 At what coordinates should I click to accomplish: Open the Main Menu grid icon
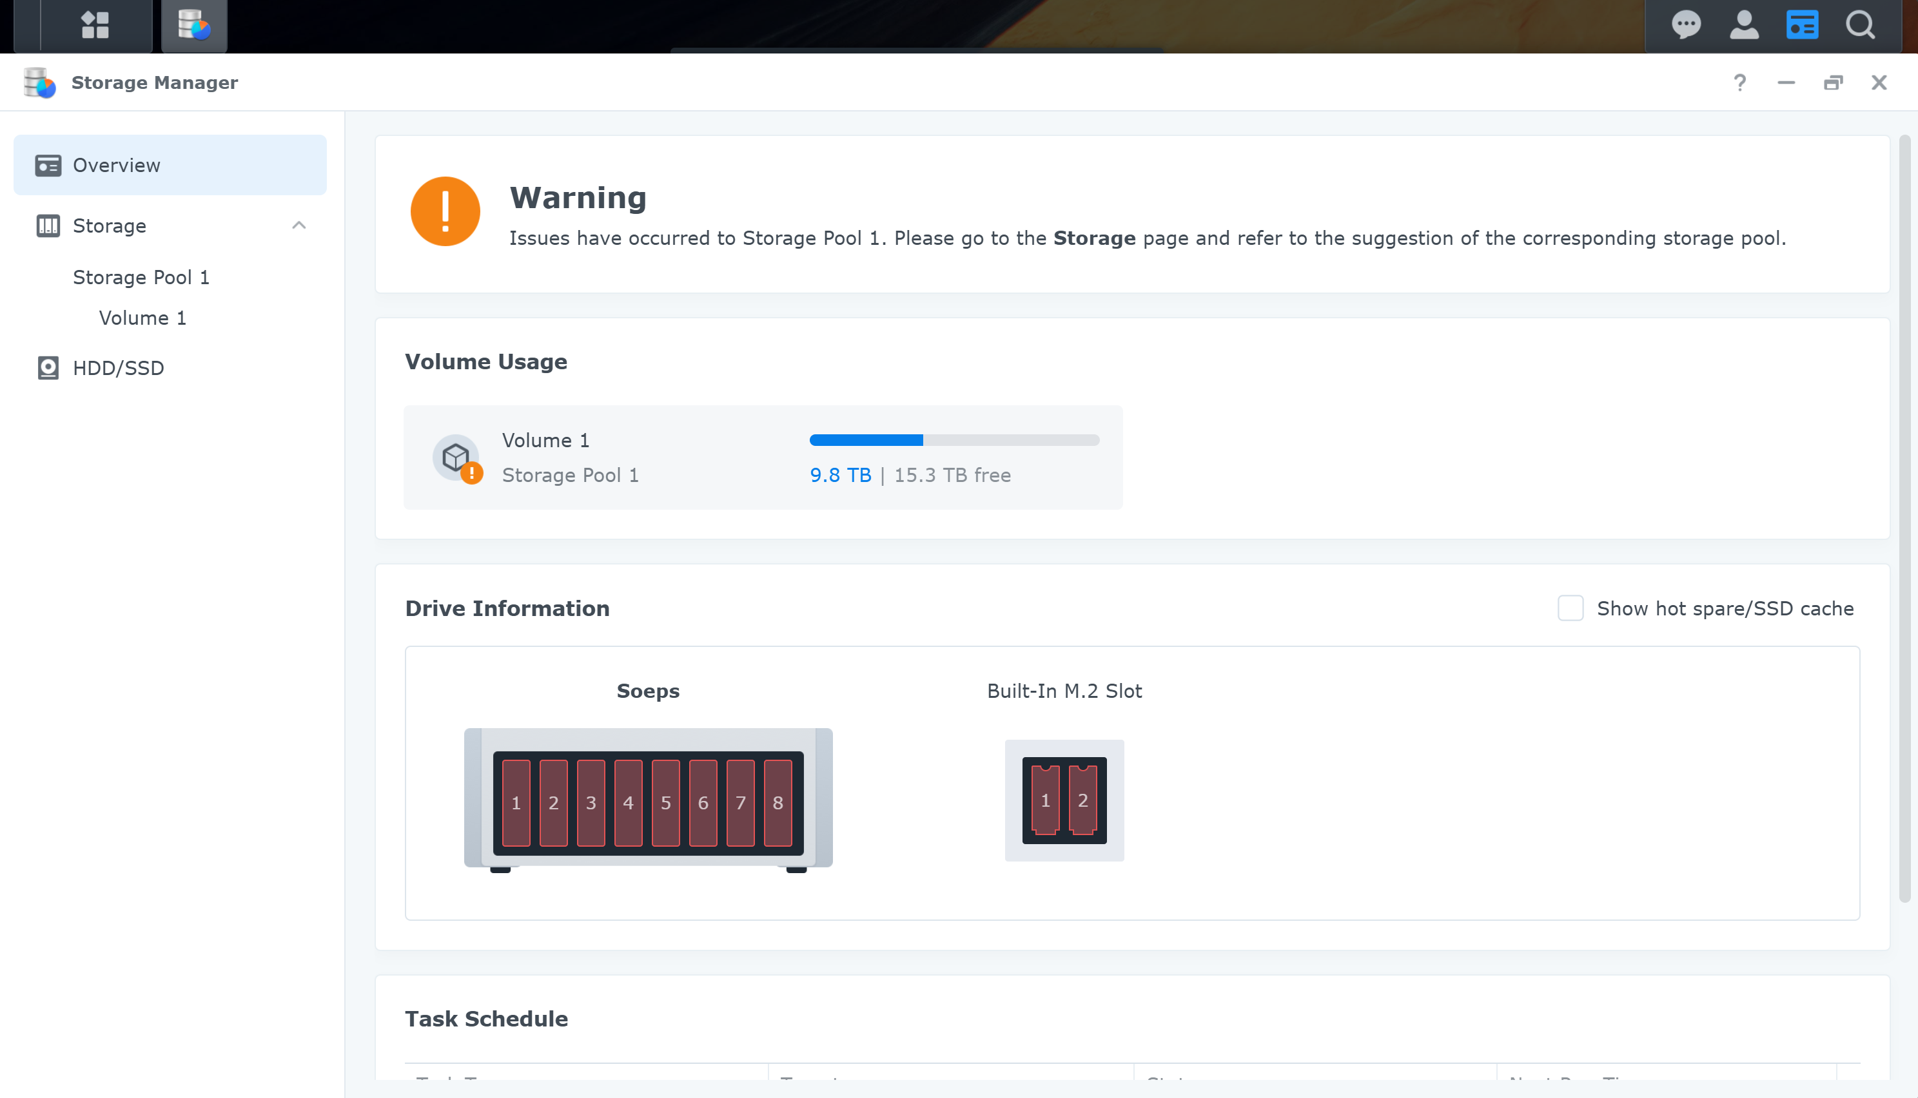(95, 25)
